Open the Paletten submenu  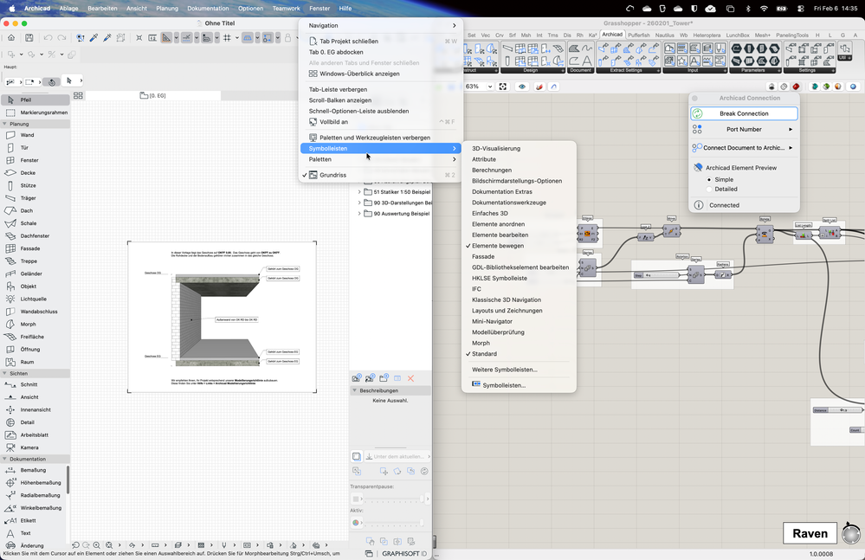pyautogui.click(x=381, y=159)
